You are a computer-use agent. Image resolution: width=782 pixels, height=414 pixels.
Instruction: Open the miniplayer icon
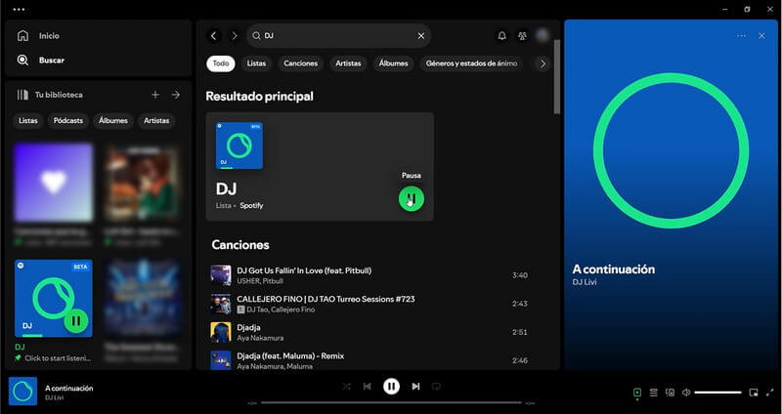coord(754,393)
